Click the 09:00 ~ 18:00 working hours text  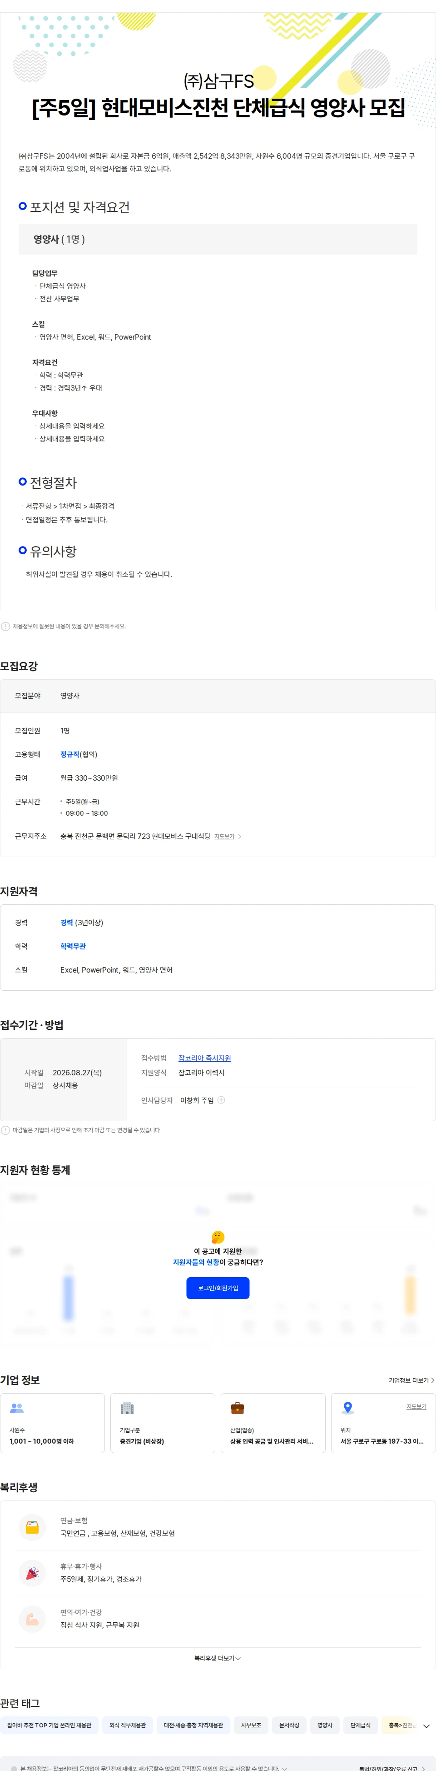pos(86,813)
